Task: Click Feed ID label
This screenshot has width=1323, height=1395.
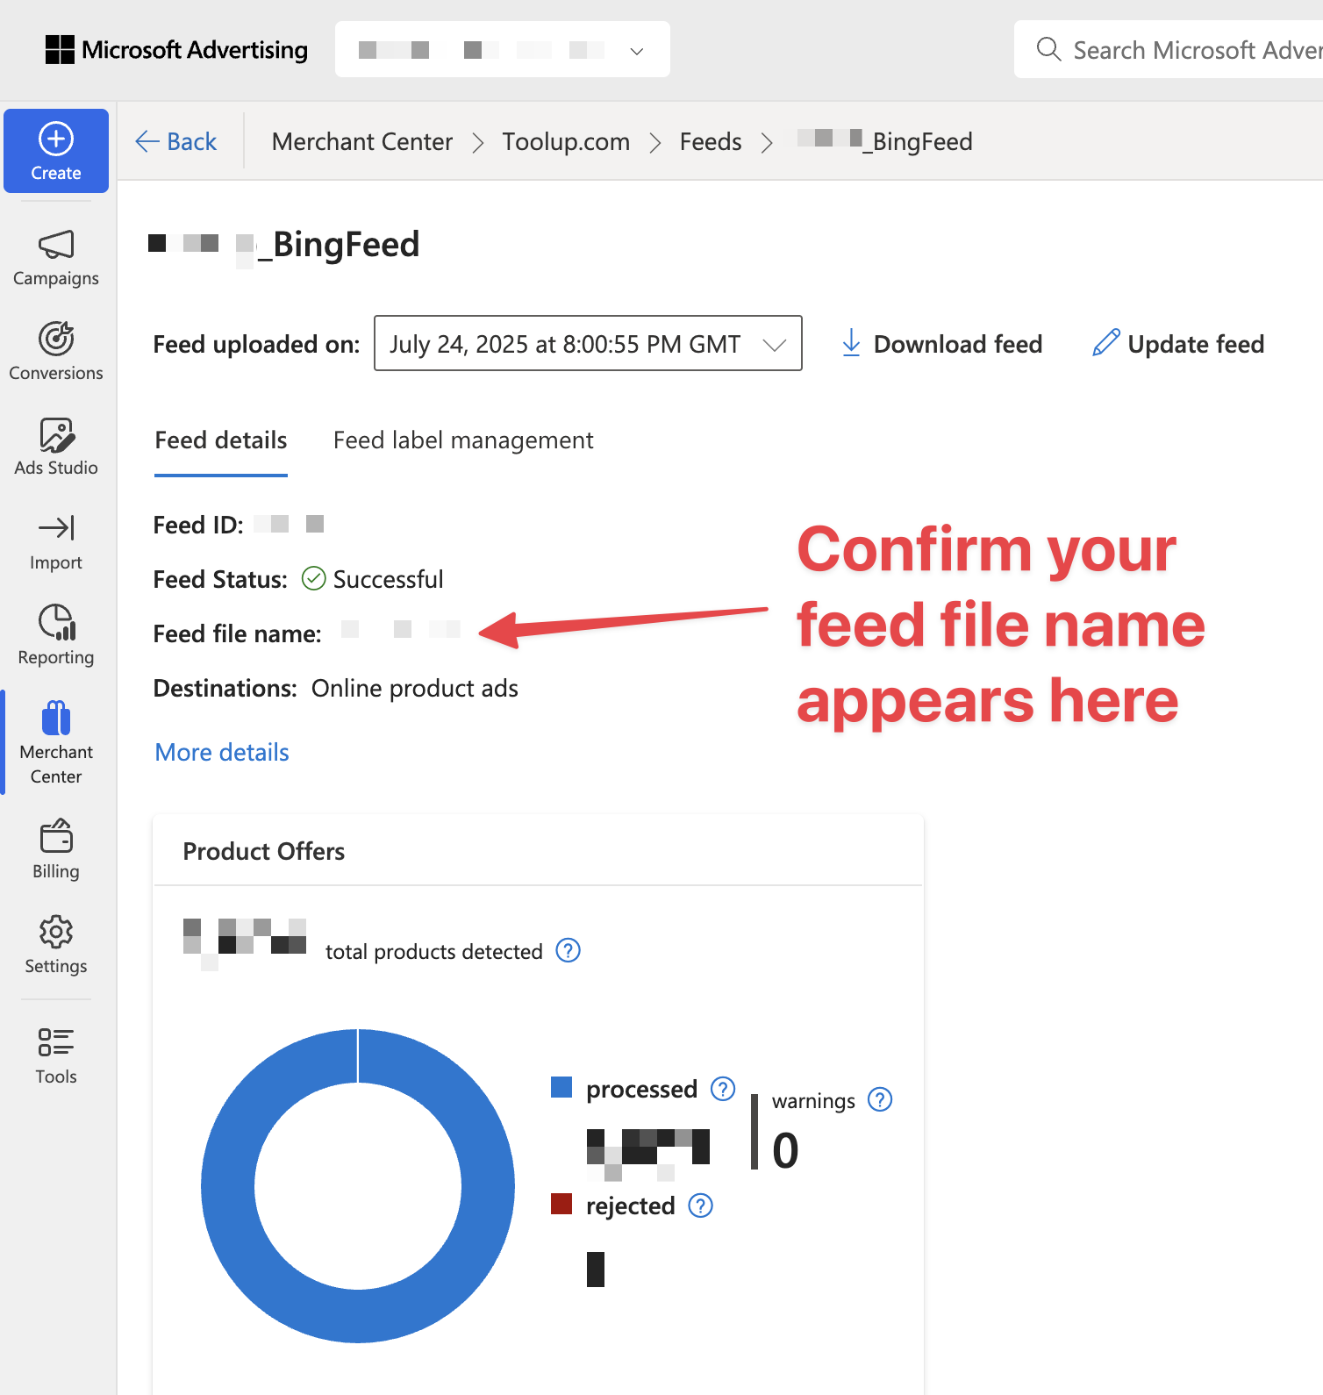Action: click(x=198, y=525)
